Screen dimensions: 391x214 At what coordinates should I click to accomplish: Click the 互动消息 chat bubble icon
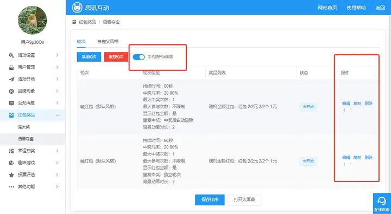(x=11, y=103)
